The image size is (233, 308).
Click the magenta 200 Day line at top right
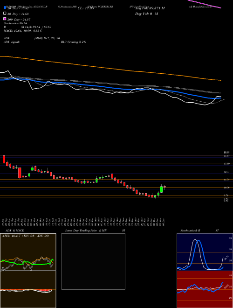pos(205,4)
